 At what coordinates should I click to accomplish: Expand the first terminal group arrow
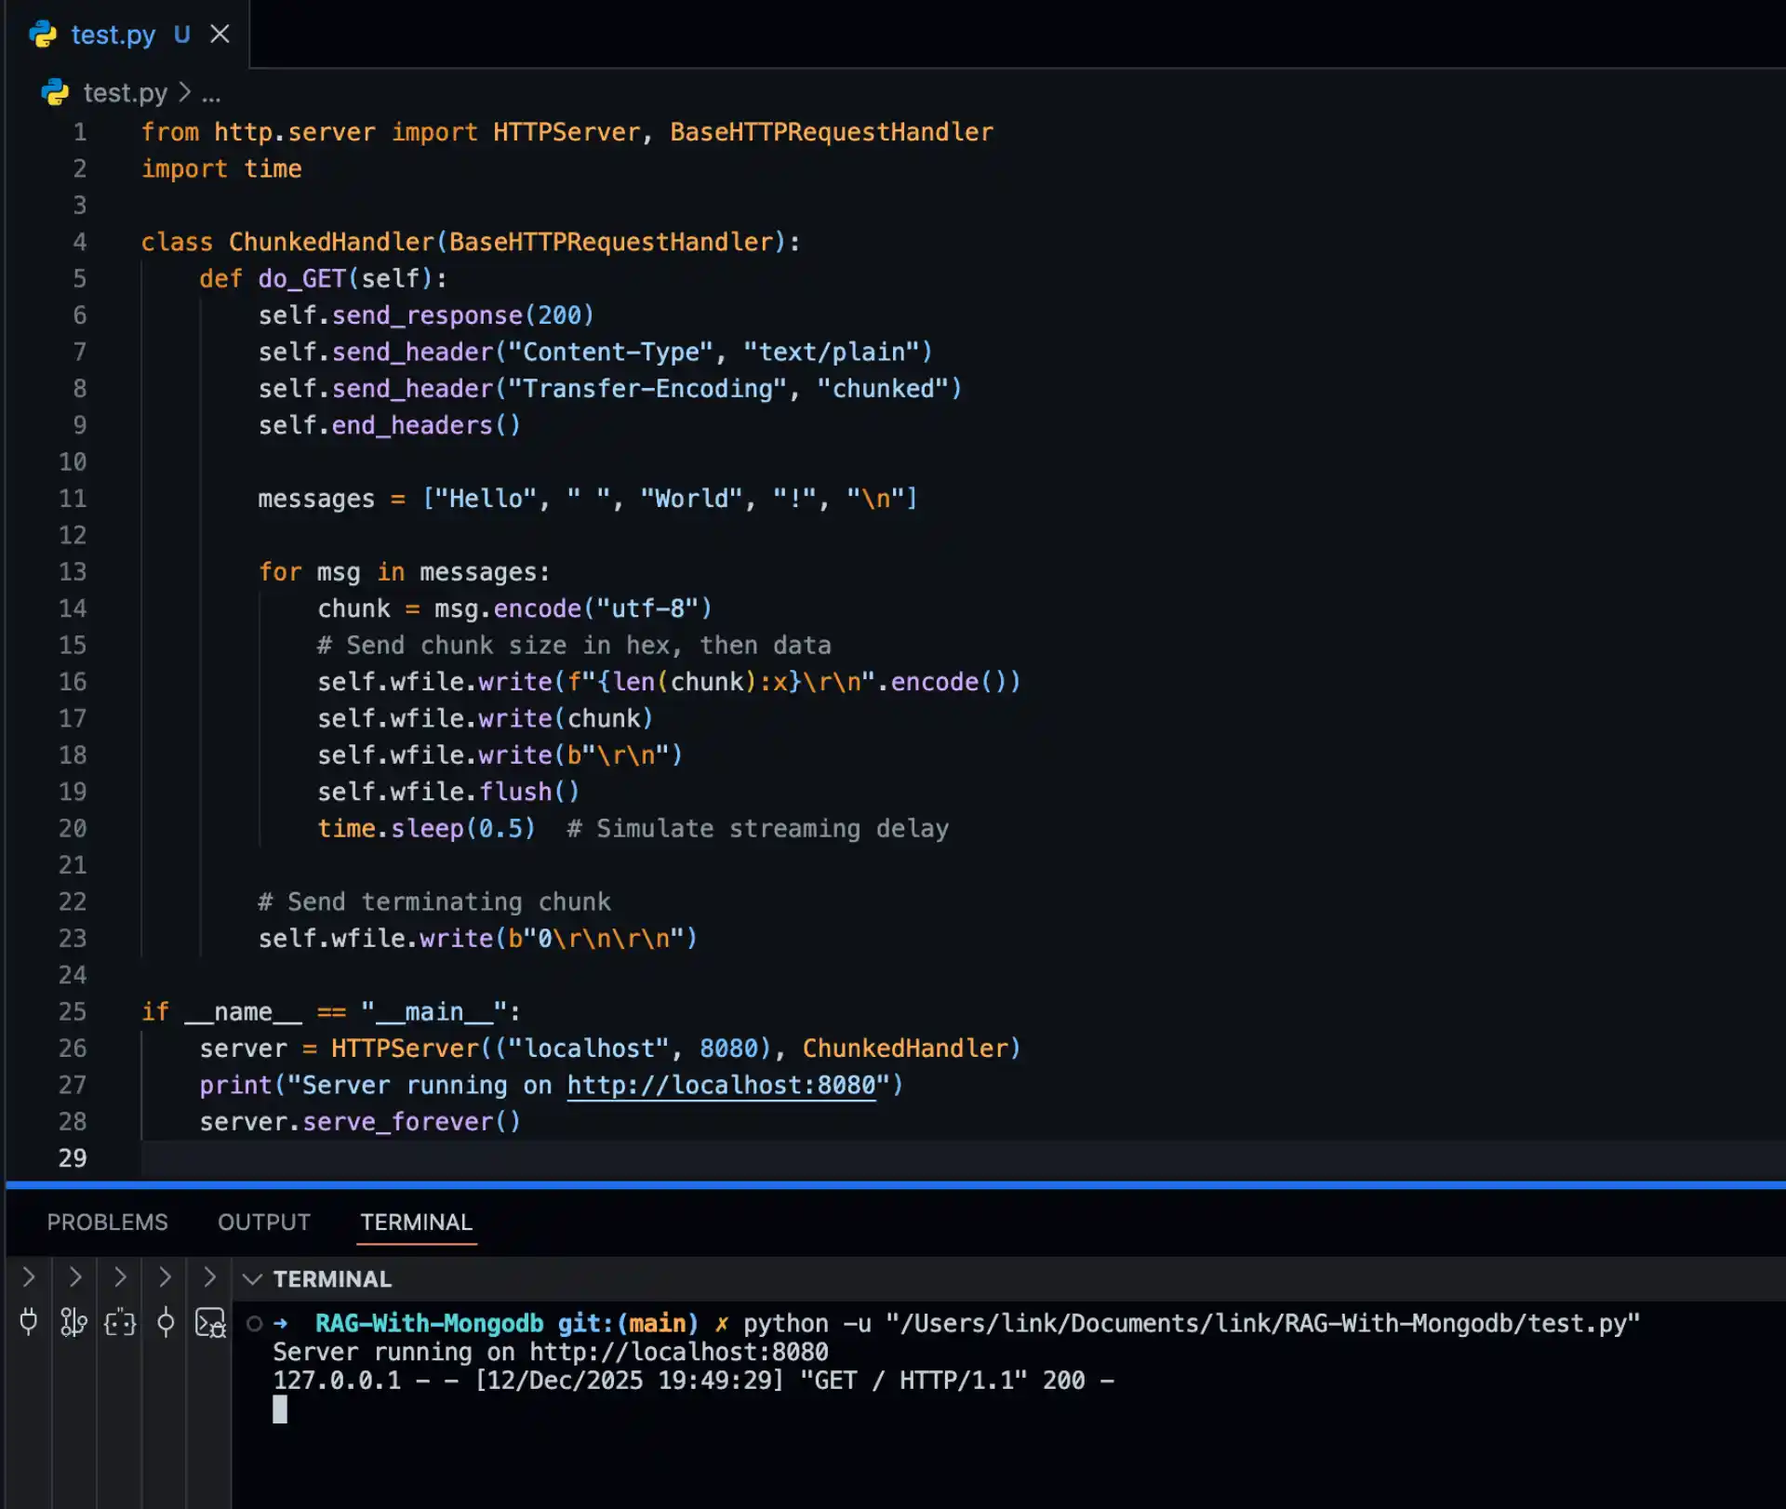pyautogui.click(x=28, y=1277)
